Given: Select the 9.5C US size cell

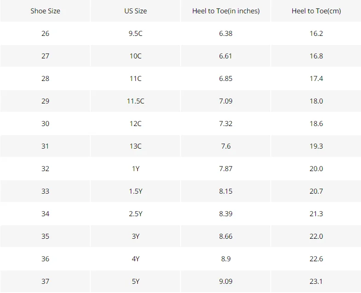Looking at the screenshot, I should point(135,33).
